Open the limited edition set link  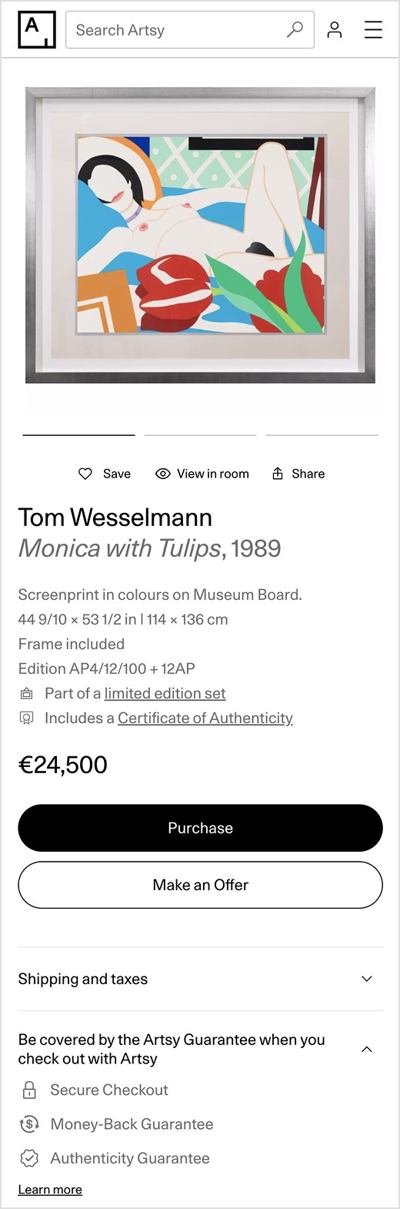pos(165,693)
